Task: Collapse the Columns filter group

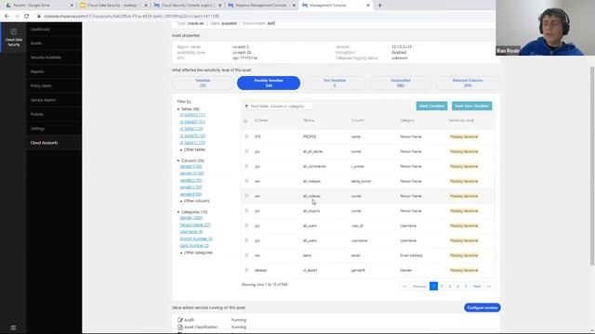Action: coord(178,161)
